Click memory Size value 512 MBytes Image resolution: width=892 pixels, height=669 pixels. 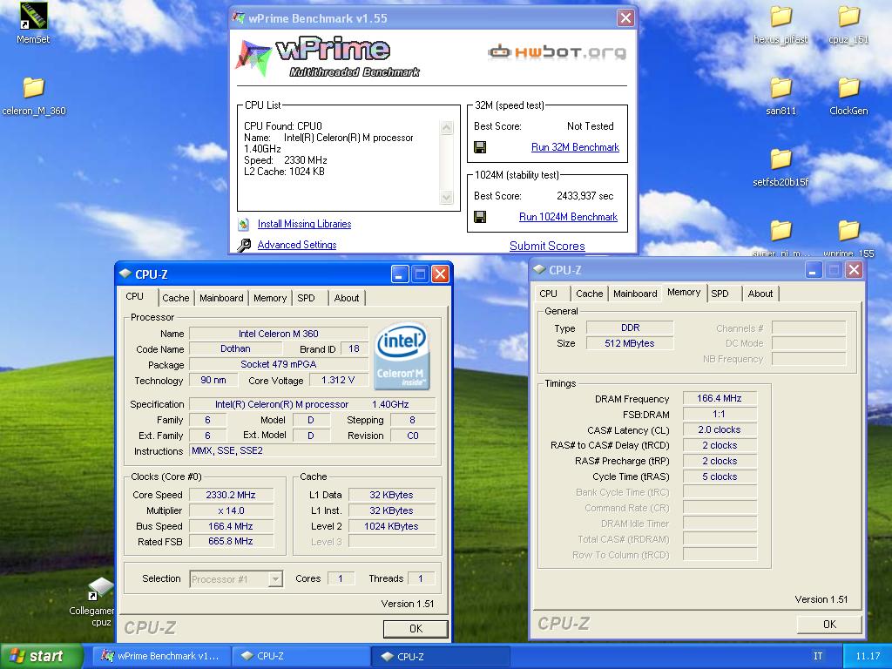(x=629, y=343)
